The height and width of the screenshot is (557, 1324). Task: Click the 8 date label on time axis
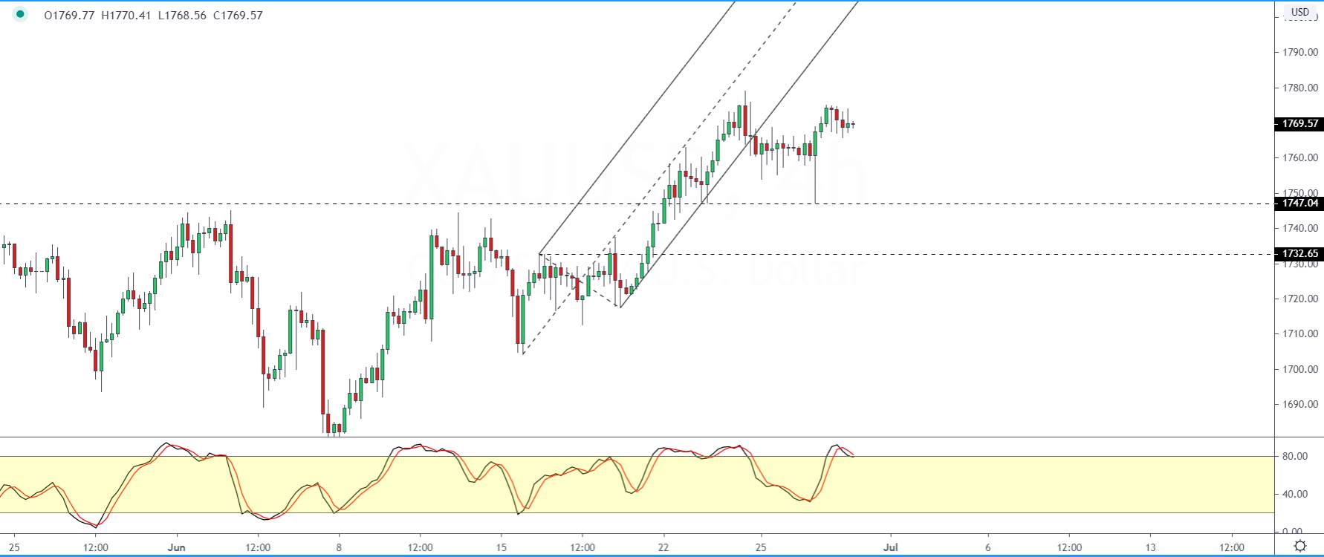[339, 547]
